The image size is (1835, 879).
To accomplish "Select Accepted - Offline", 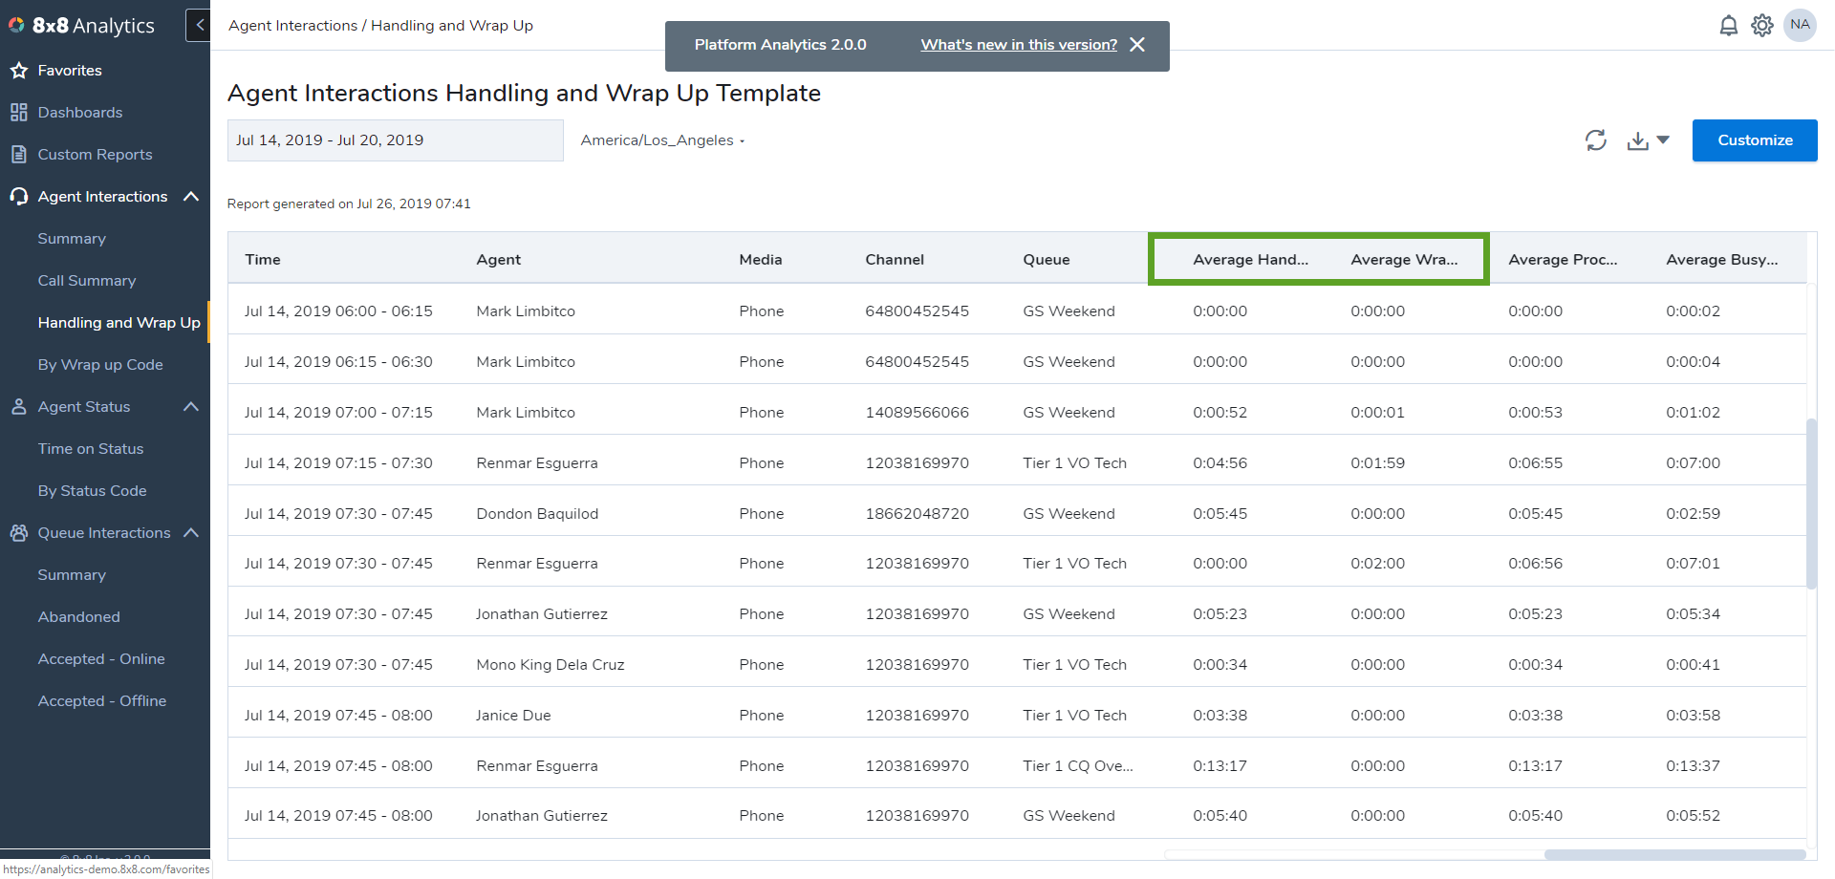I will [102, 700].
